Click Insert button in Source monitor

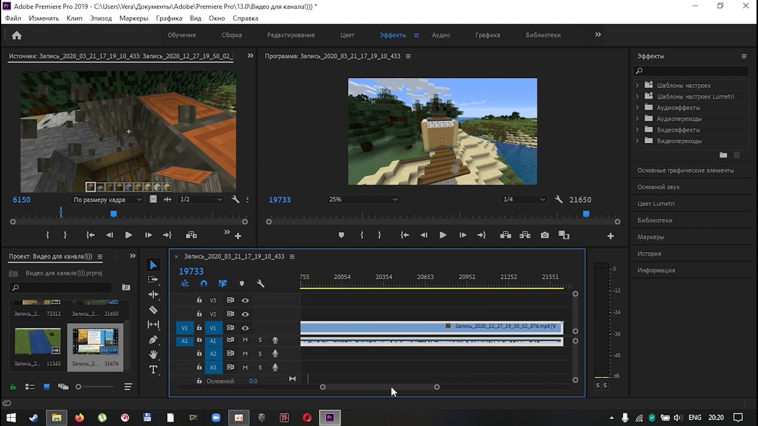(191, 235)
